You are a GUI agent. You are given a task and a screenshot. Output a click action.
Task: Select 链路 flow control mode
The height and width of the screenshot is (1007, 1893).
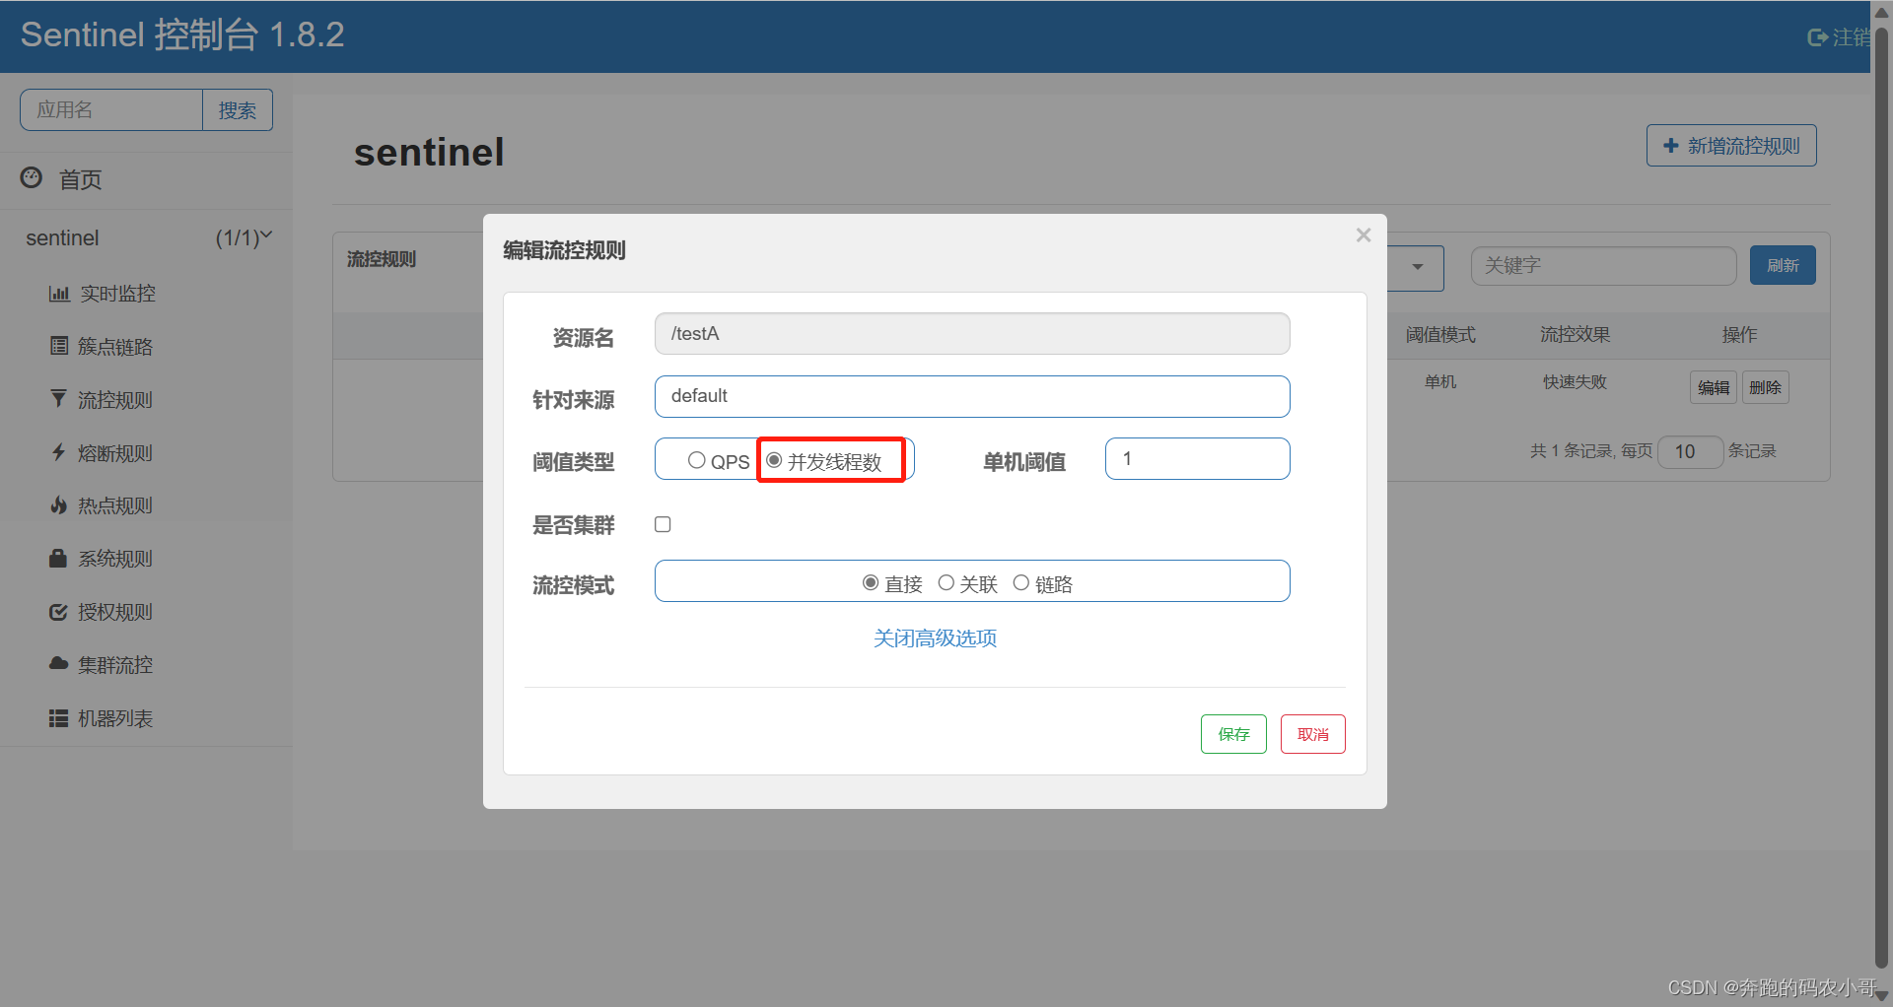point(1021,582)
